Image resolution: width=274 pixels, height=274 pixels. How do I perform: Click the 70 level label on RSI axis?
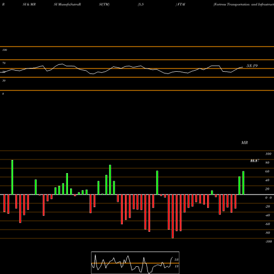point(4,63)
